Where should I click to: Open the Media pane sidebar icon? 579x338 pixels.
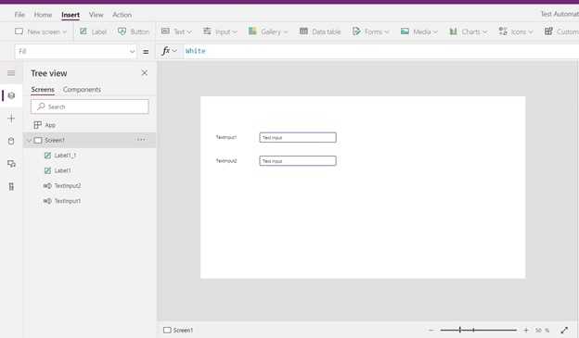11,164
